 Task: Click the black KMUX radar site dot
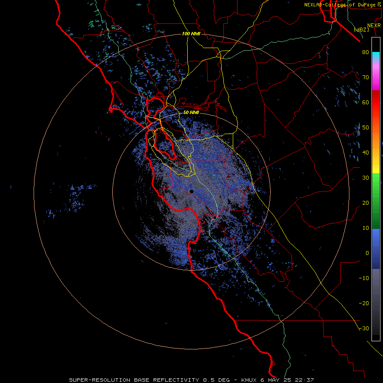click(x=192, y=191)
